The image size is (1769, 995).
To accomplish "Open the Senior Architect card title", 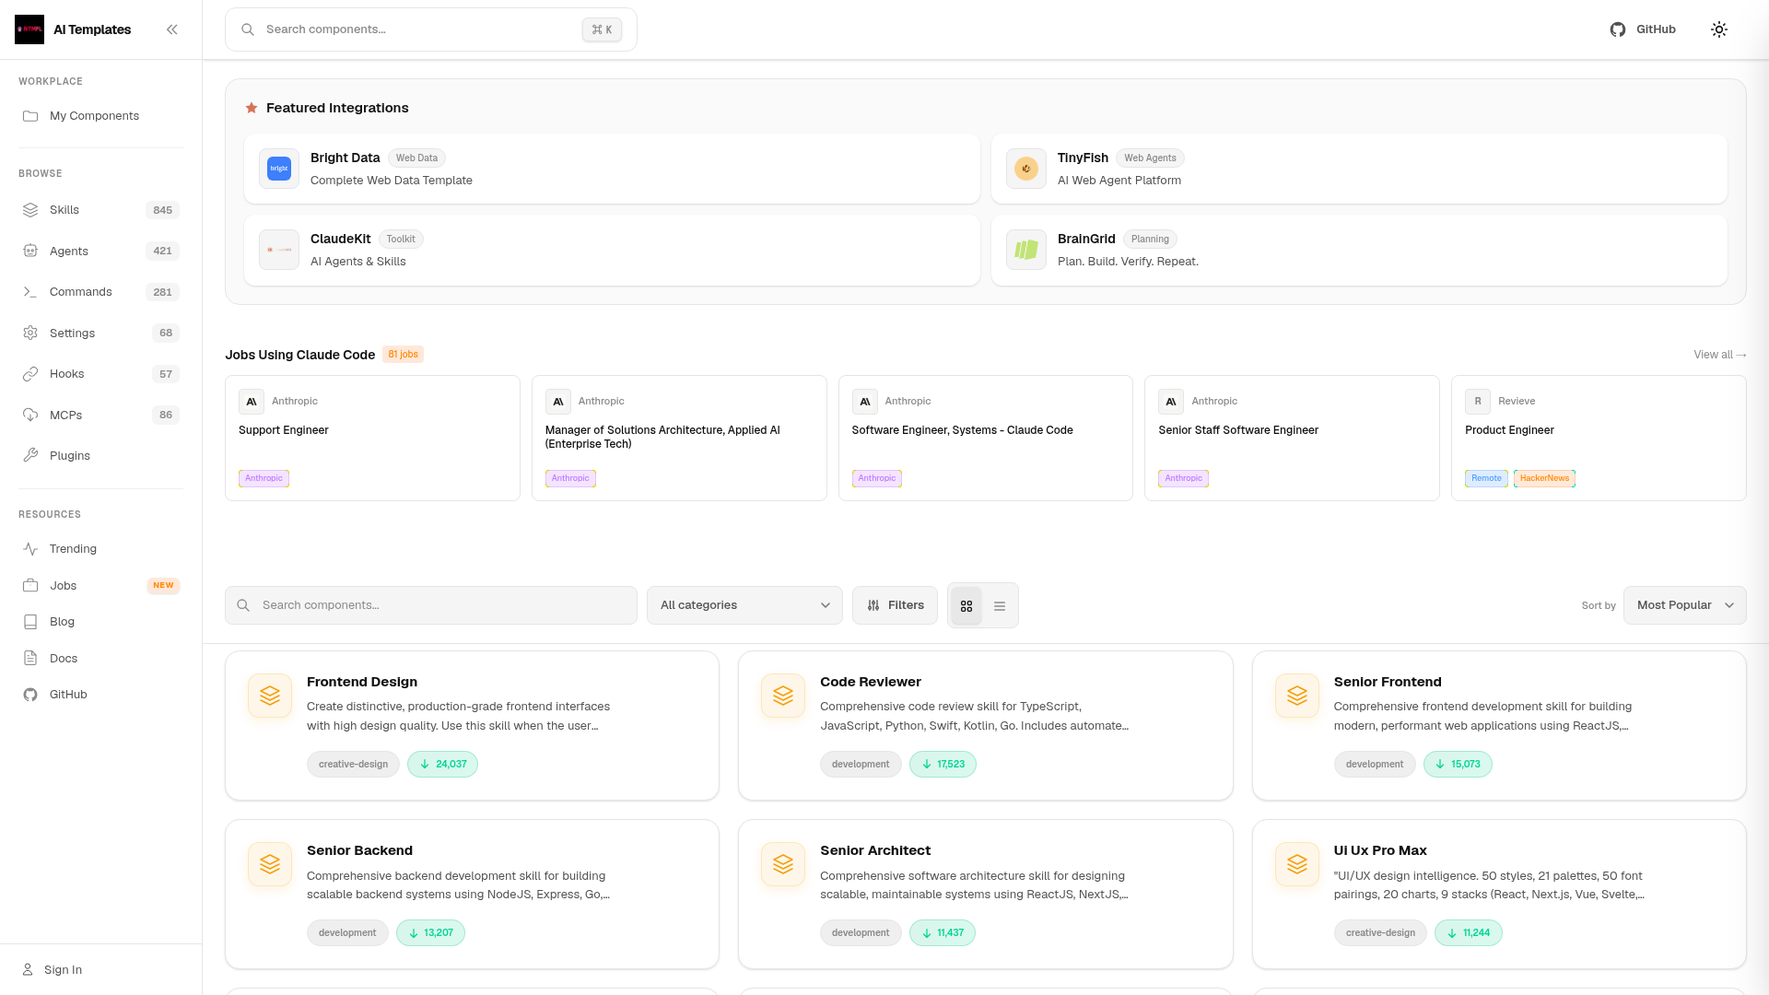I will 875,850.
